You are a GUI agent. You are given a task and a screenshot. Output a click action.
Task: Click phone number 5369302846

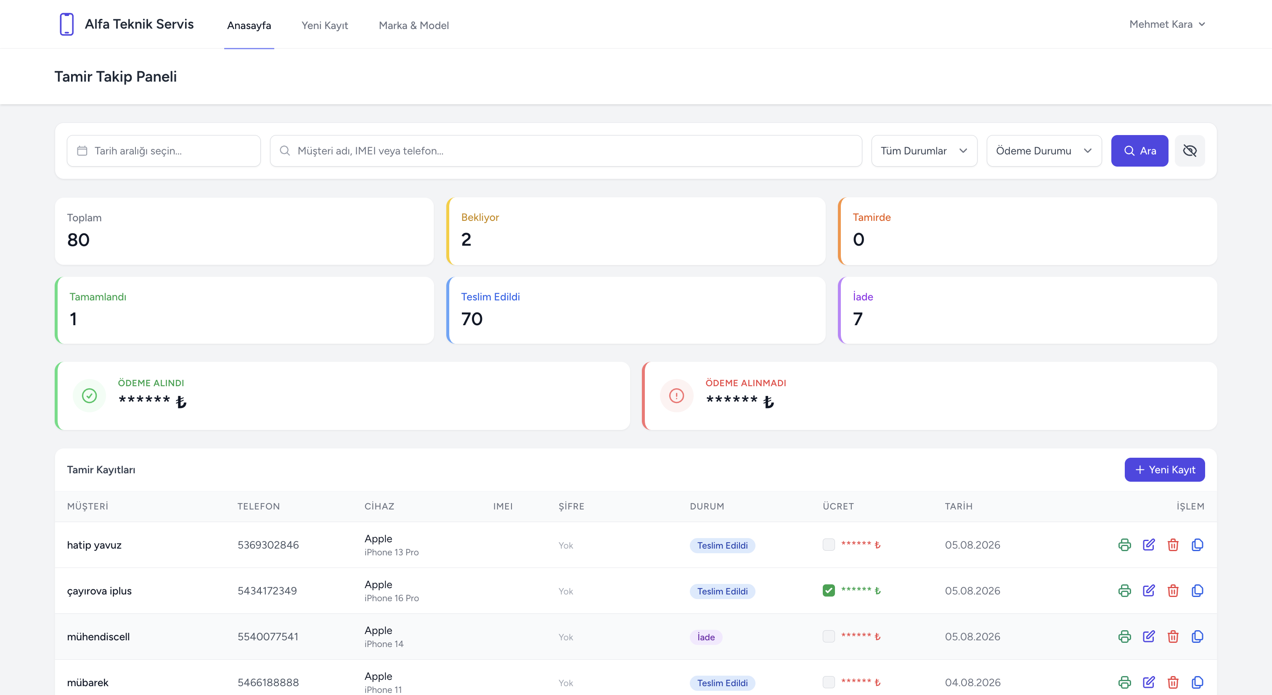[x=268, y=545]
